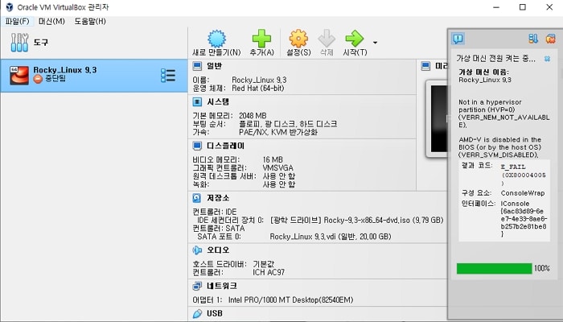The height and width of the screenshot is (322, 563).
Task: Select the Rocky_Linux 9.3 red hat icon
Action: coord(19,76)
